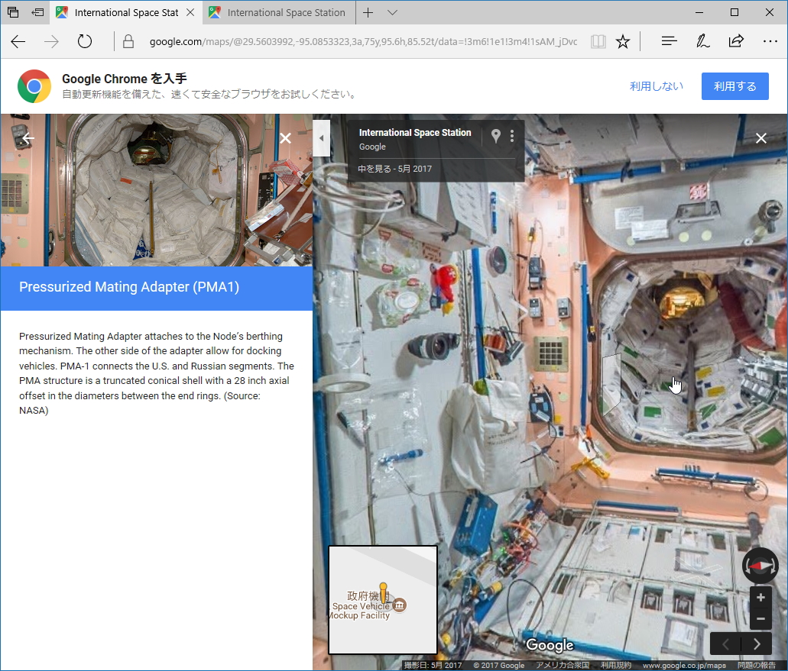
Task: Click the location pin icon in title card
Action: [x=495, y=136]
